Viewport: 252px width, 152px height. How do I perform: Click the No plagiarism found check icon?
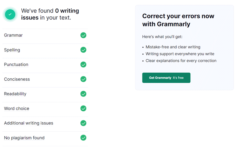click(83, 138)
